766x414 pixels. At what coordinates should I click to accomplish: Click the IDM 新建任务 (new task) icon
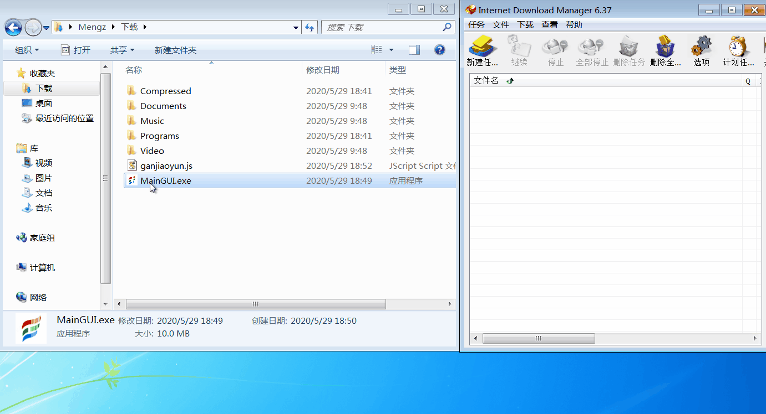pyautogui.click(x=481, y=46)
